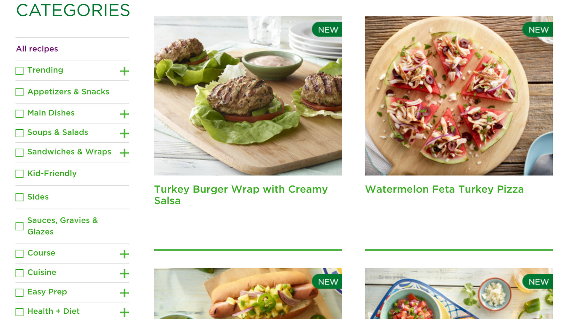The width and height of the screenshot is (568, 319).
Task: Expand the Course category plus icon
Action: (x=124, y=254)
